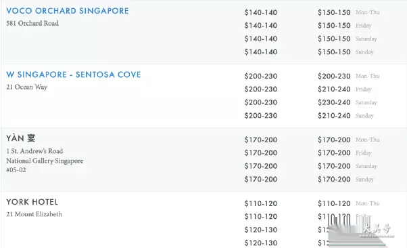Screen dimensions: 407x248
Task: Click the Mon-Thu label in the Voco Orchard row
Action: [368, 12]
